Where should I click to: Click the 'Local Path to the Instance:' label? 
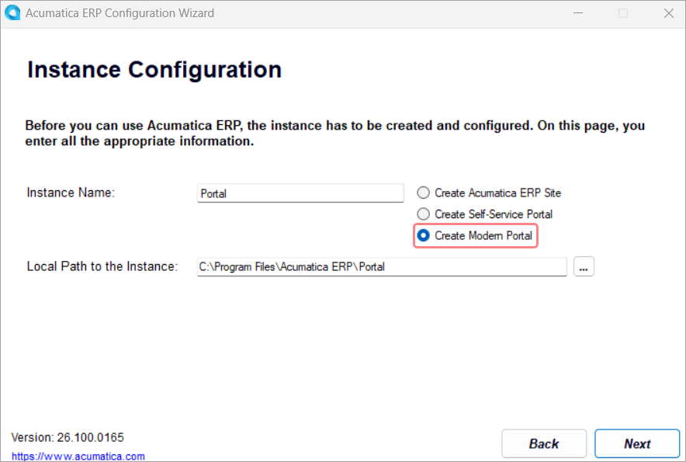102,266
